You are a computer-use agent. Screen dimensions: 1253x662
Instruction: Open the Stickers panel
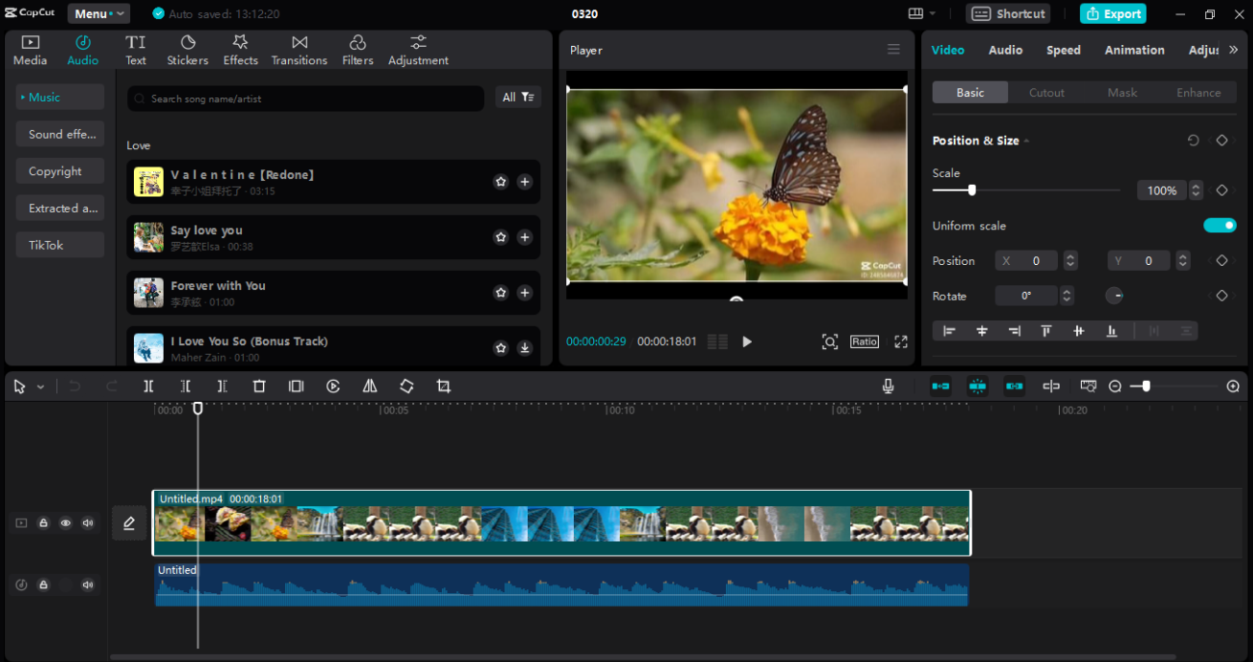pyautogui.click(x=187, y=51)
